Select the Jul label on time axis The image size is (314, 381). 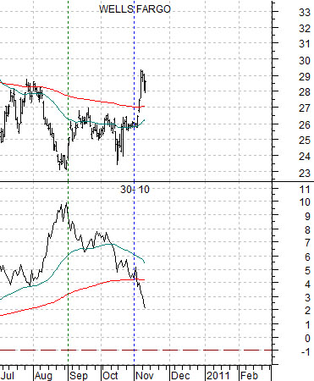[x=8, y=376]
